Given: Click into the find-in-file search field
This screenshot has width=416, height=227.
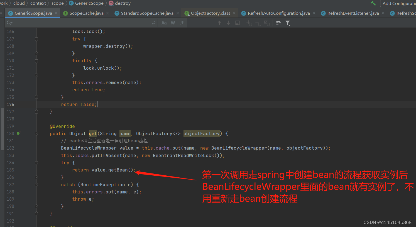Looking at the screenshot, I should [x=81, y=23].
